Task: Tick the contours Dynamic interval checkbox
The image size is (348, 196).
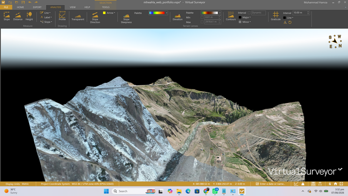Action: pyautogui.click(x=249, y=13)
